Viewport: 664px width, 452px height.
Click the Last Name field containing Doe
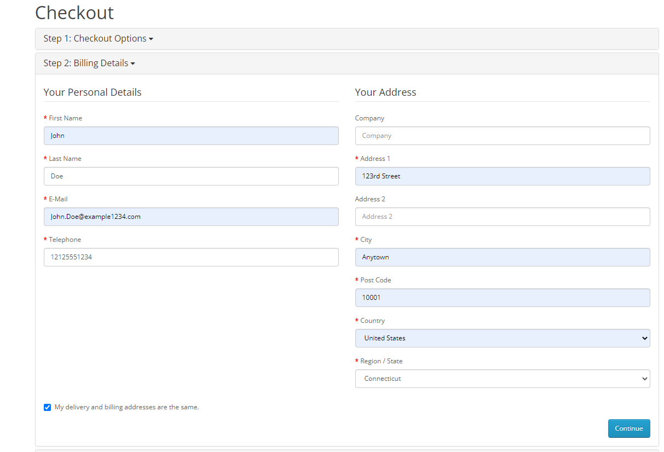tap(191, 176)
